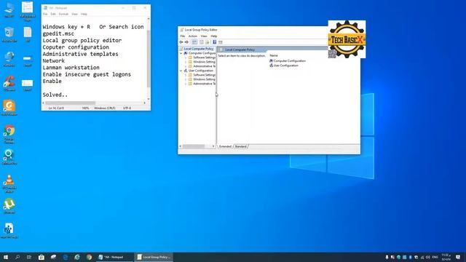Expand Windows Settings under Computer Configuration

[186, 62]
